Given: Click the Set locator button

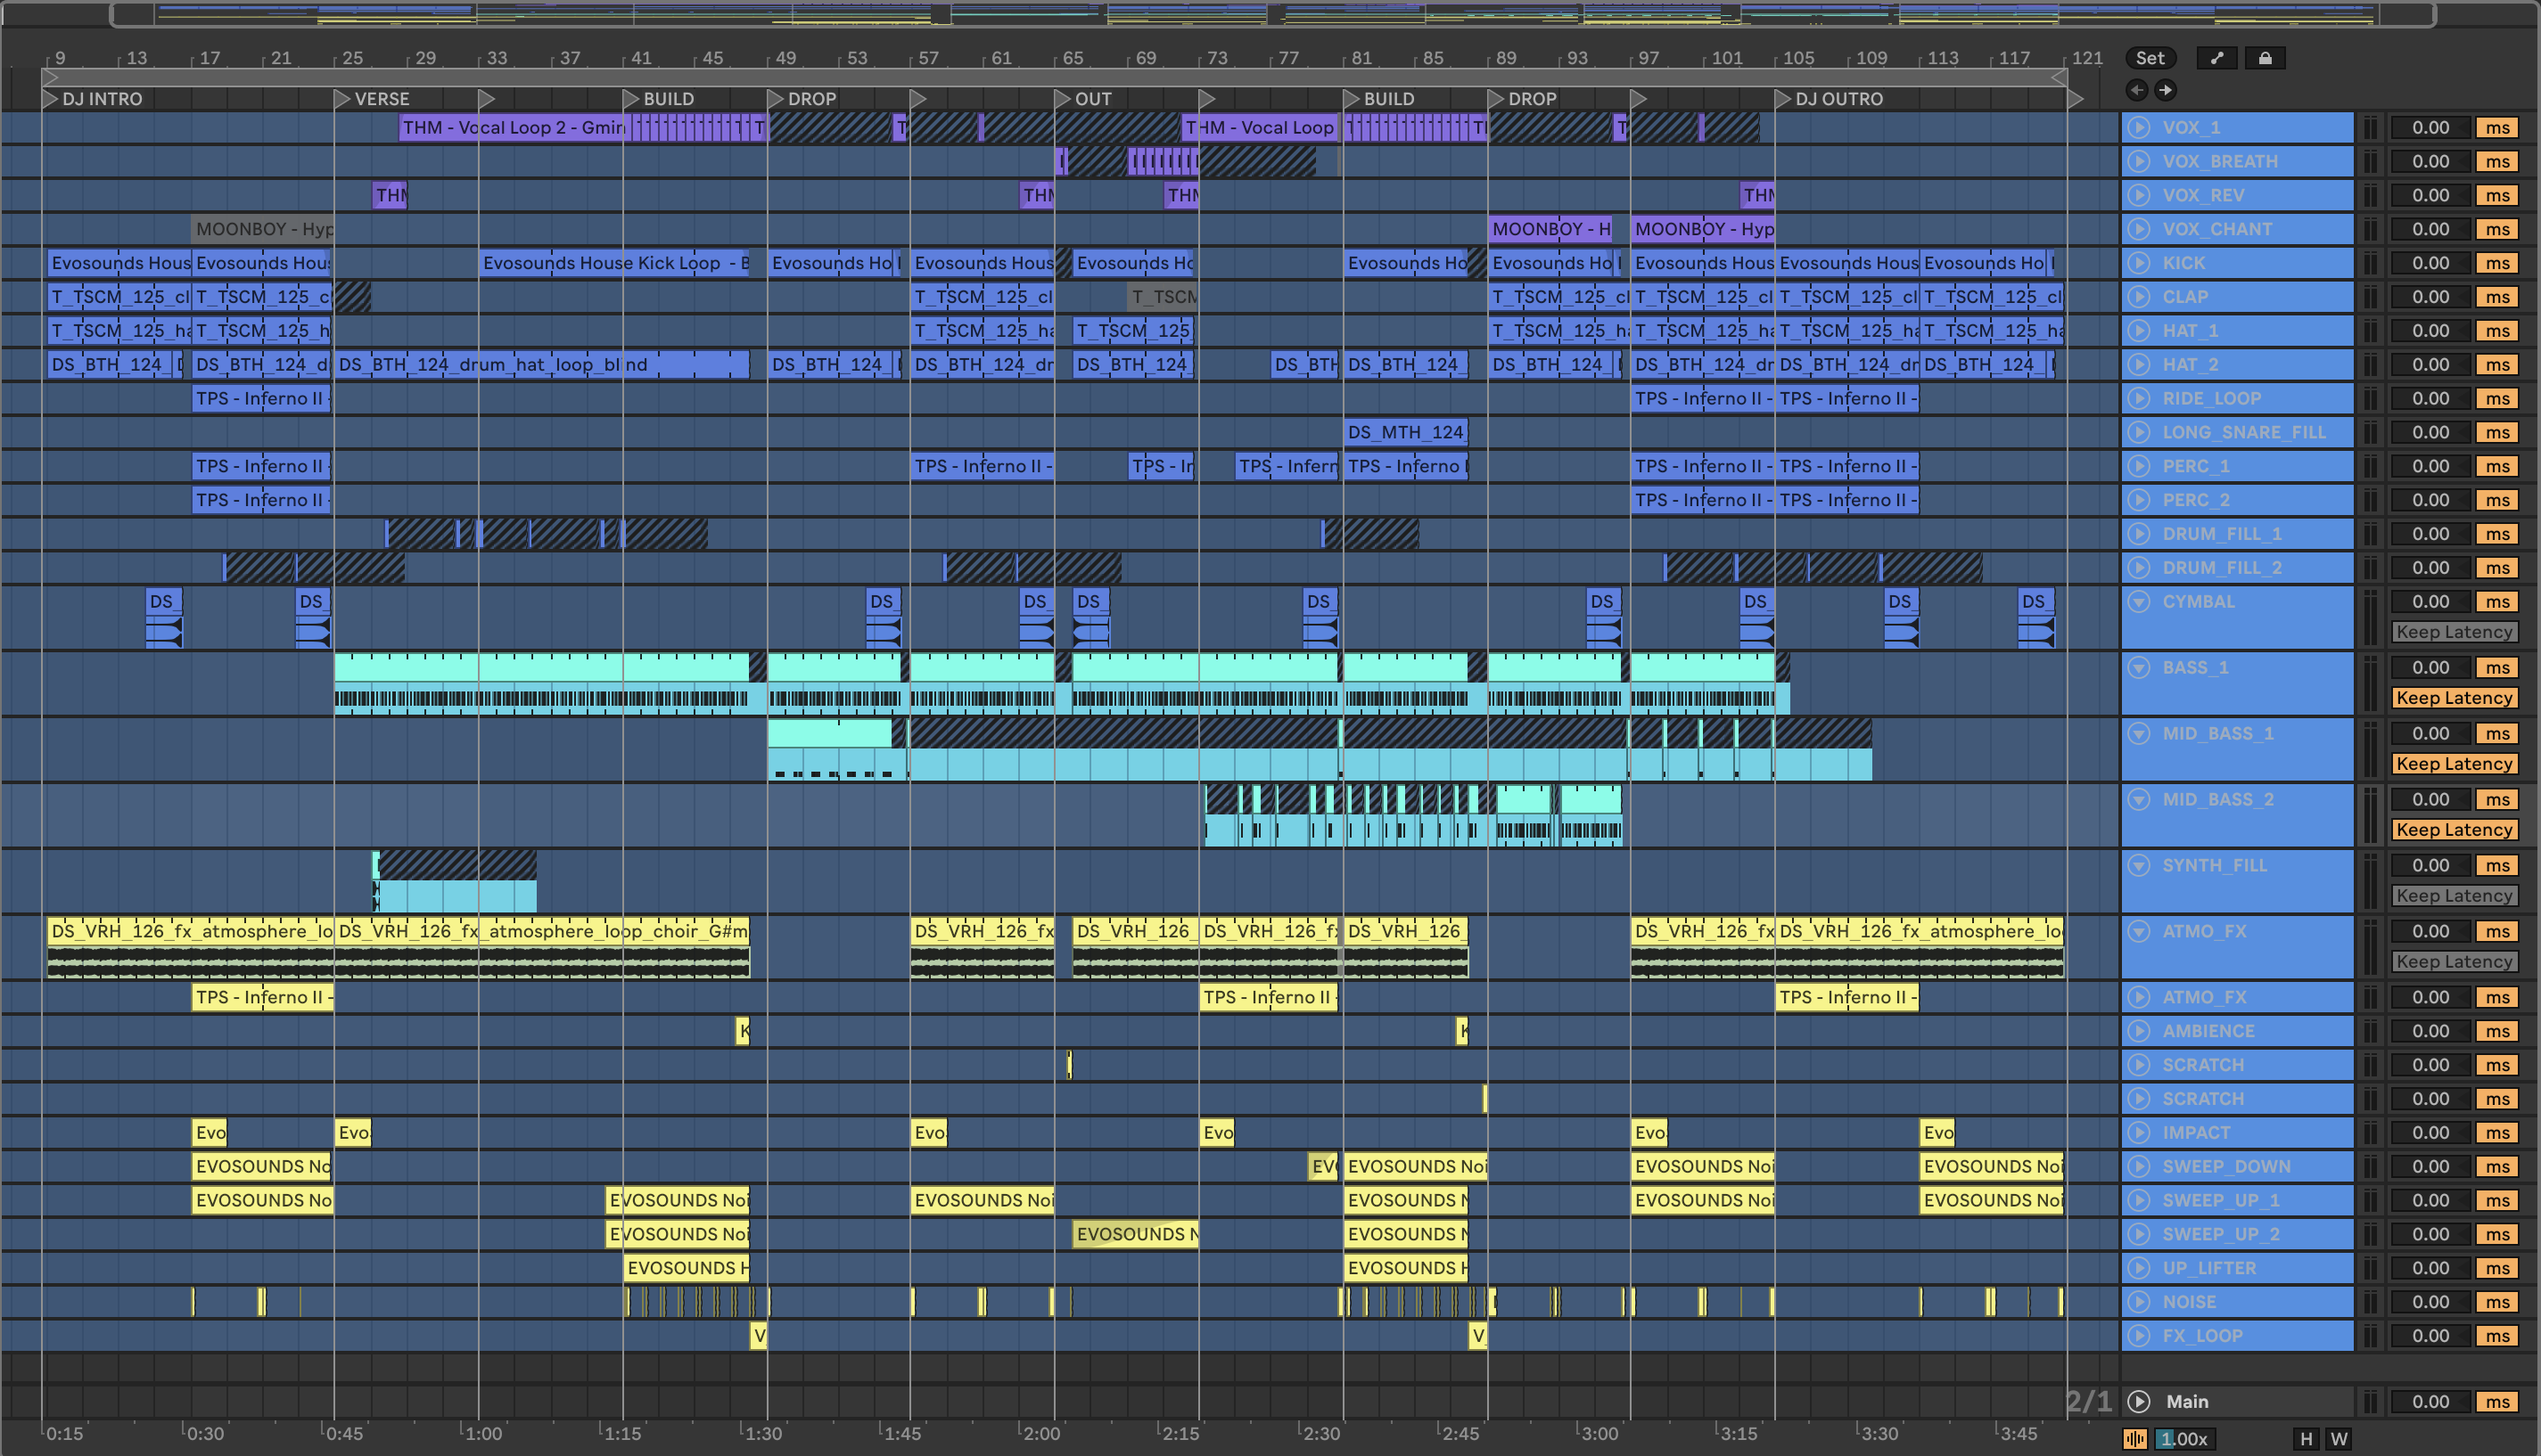Looking at the screenshot, I should [2150, 58].
